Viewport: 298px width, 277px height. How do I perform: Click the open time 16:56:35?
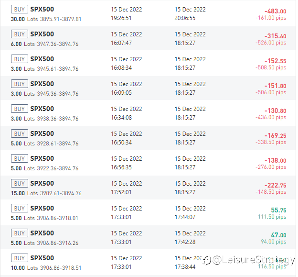121,167
